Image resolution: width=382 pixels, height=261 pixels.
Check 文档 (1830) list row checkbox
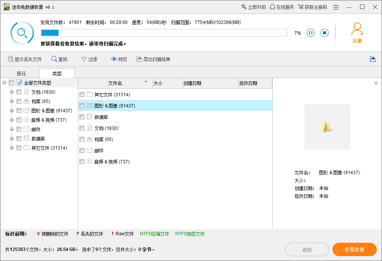(82, 128)
